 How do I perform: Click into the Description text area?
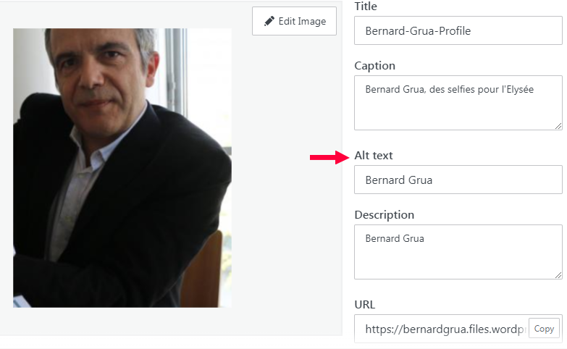[458, 257]
